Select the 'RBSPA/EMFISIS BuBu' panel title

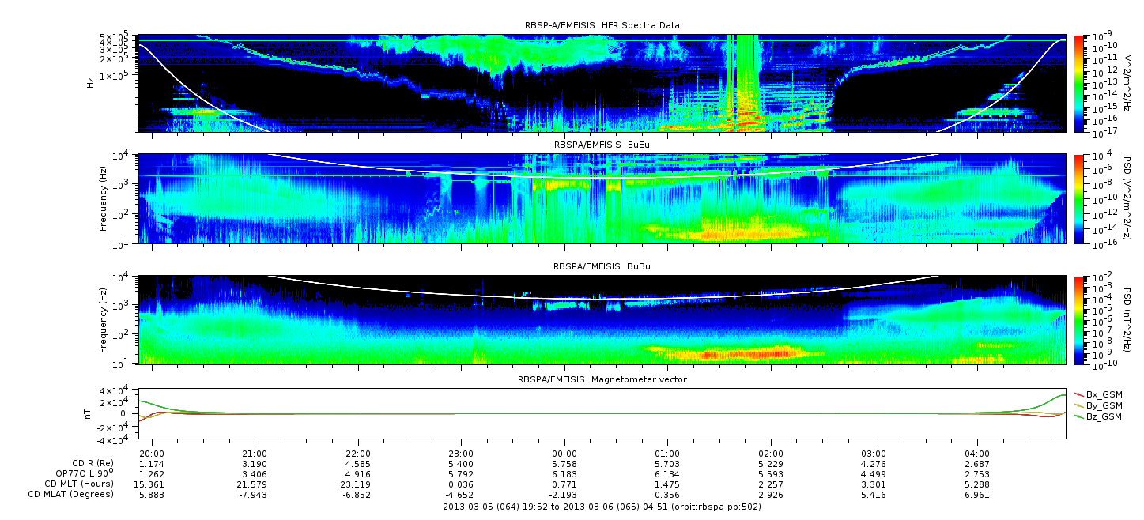coord(602,267)
